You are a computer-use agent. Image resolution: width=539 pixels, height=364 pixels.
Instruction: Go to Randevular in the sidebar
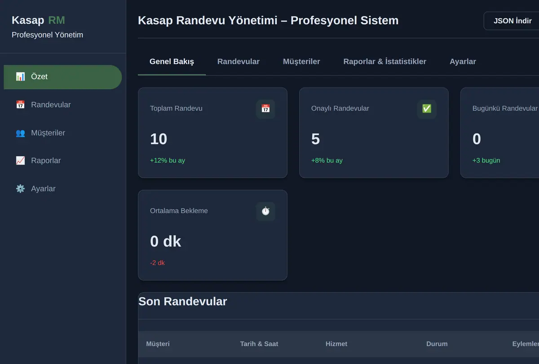point(63,105)
